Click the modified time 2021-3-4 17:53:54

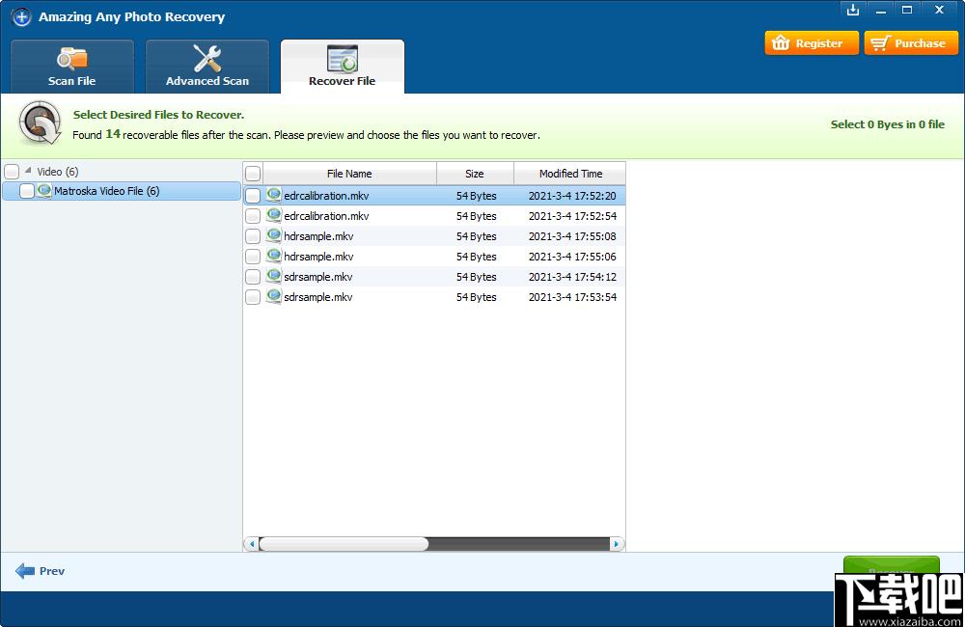pyautogui.click(x=572, y=297)
